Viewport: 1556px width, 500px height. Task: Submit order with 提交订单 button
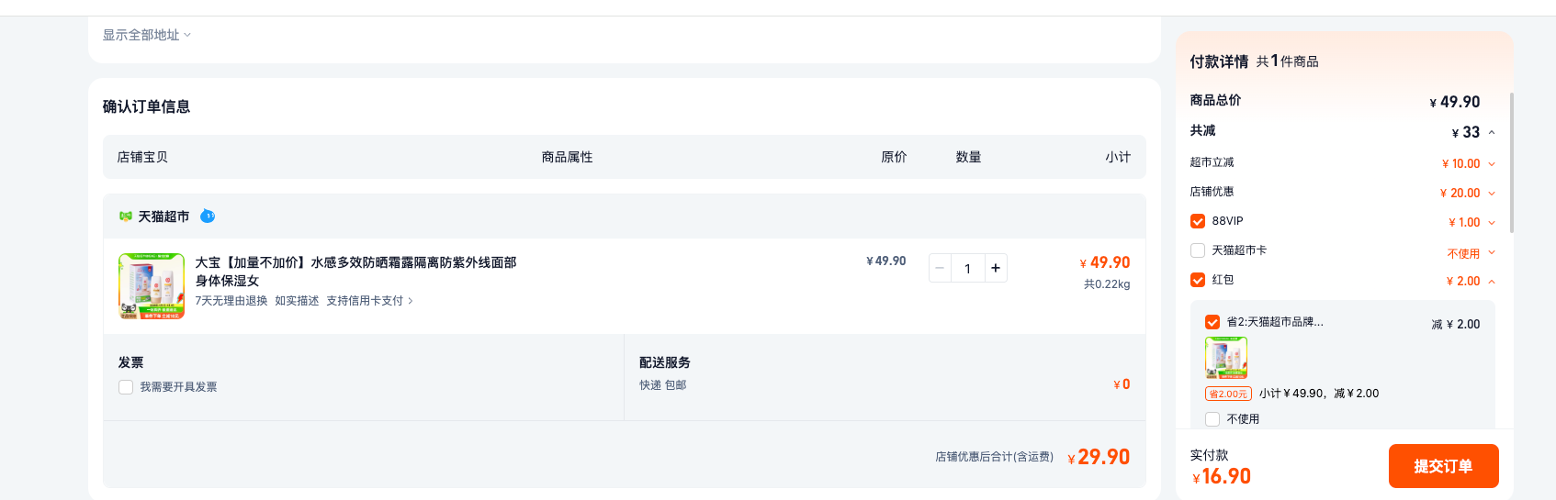[1443, 466]
